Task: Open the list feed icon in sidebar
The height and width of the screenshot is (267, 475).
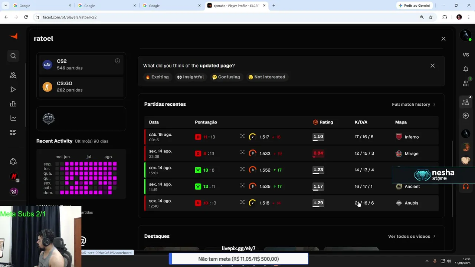Action: pyautogui.click(x=13, y=132)
